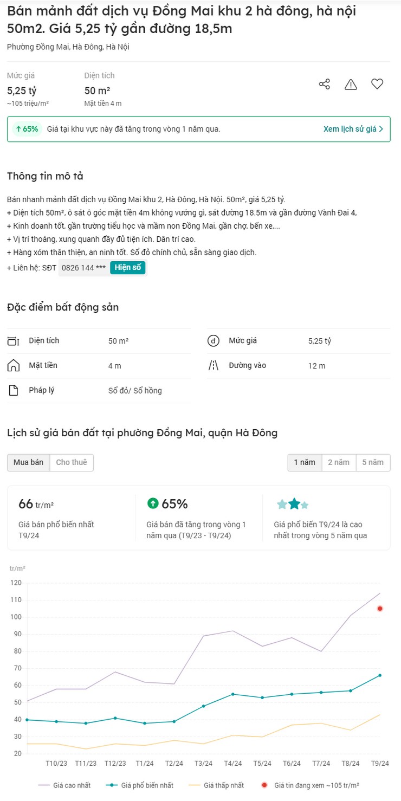Select the 2 năm time range
Viewport: 401px width, 801px height.
[339, 462]
